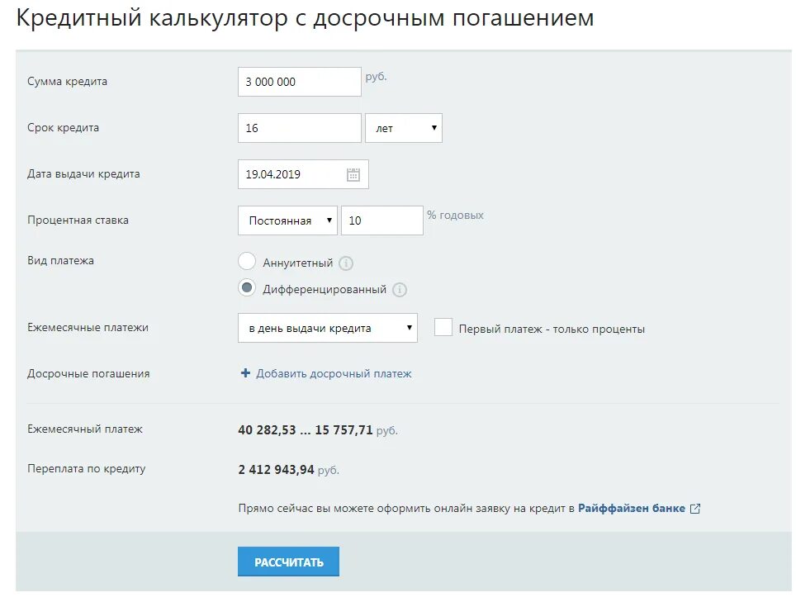Click the interest rate field showing 10
The height and width of the screenshot is (602, 796).
tap(381, 220)
